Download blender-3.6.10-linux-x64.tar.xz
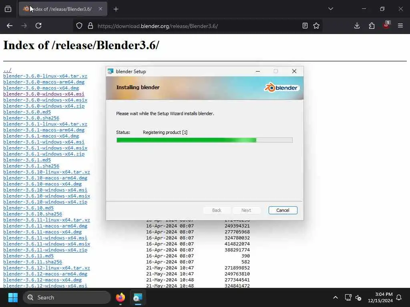Image resolution: width=410 pixels, height=307 pixels. pyautogui.click(x=46, y=172)
